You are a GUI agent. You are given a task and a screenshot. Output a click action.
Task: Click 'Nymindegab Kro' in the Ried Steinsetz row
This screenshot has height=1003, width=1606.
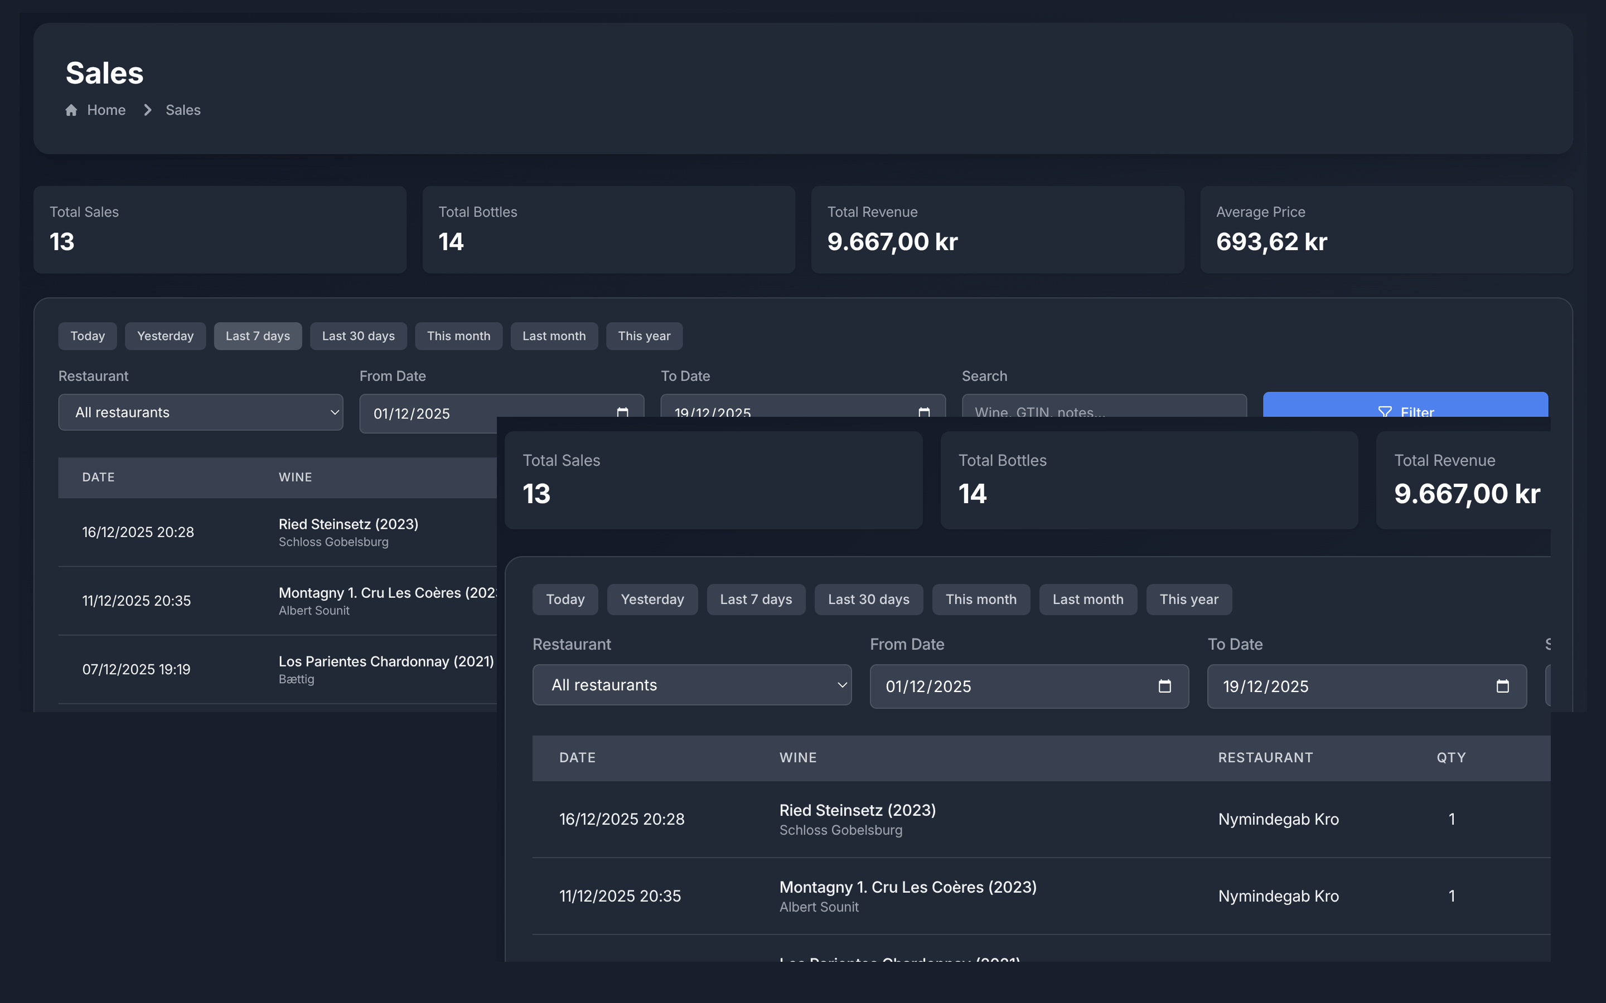coord(1278,819)
